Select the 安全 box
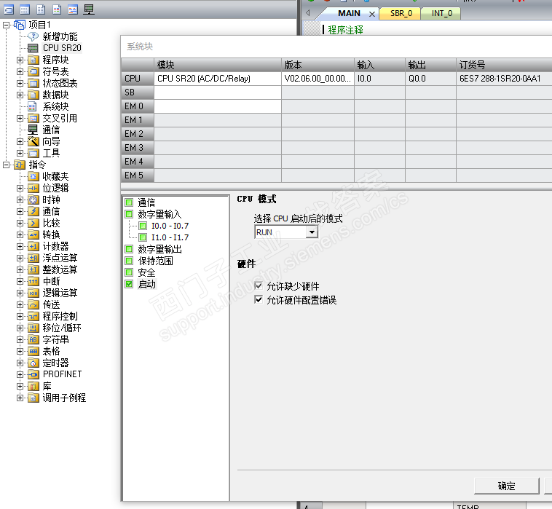Screen dimensions: 552x509 click(129, 272)
